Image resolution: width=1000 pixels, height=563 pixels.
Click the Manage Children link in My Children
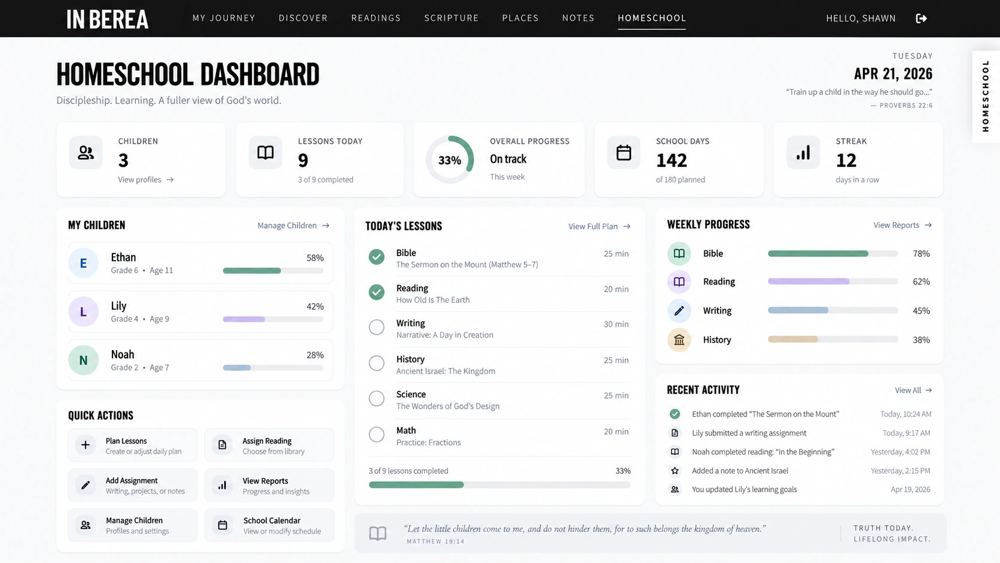point(293,226)
